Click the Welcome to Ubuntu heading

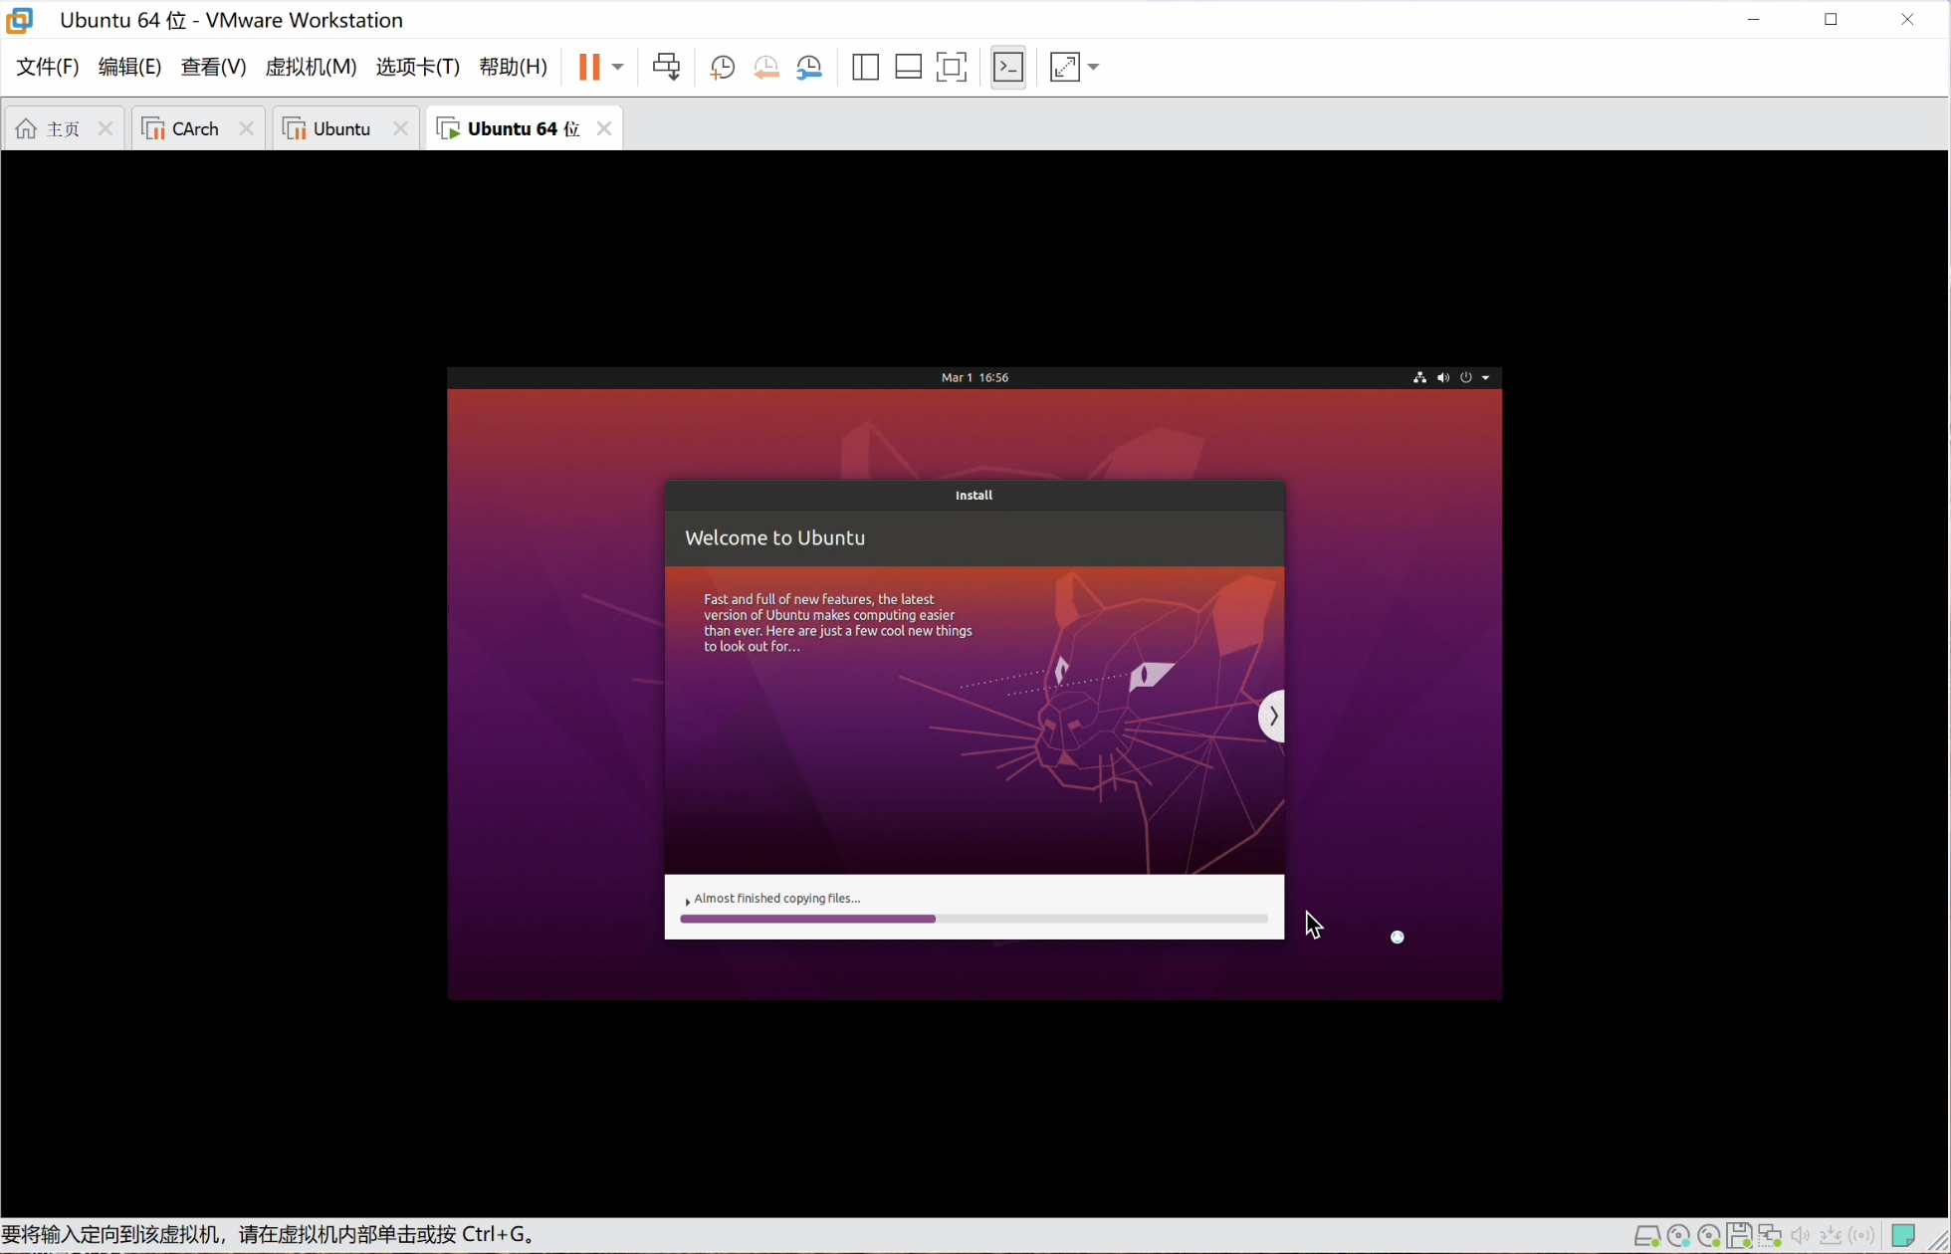(775, 538)
